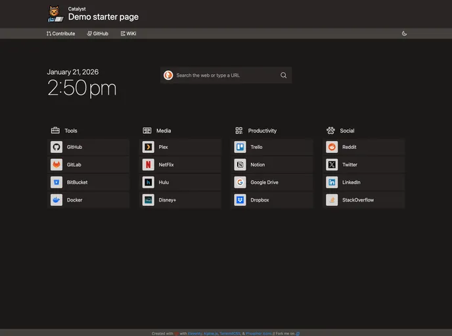This screenshot has height=336, width=452.
Task: Click the Dropbox icon
Action: pyautogui.click(x=240, y=200)
